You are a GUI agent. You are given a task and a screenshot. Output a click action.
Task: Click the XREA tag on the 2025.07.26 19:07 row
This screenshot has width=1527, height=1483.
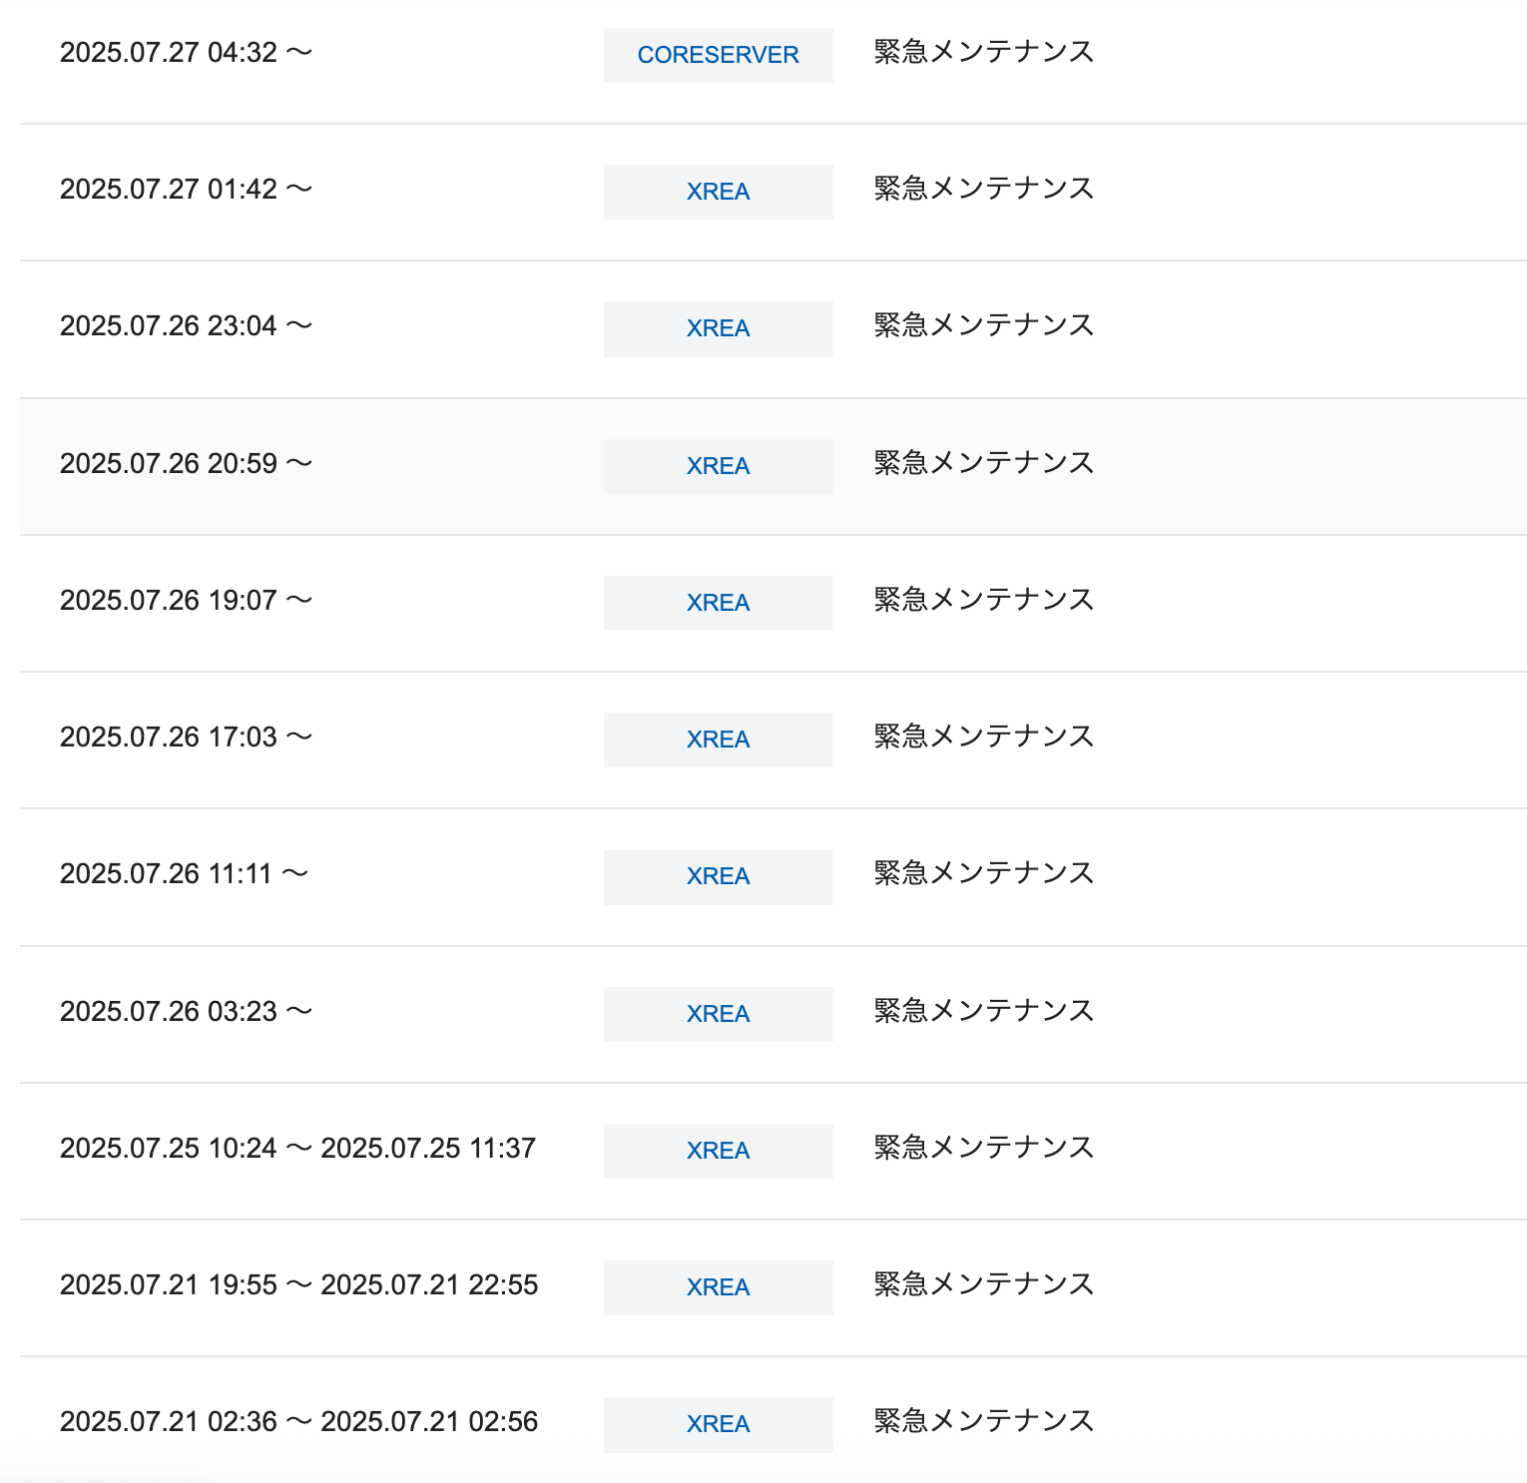pos(718,603)
